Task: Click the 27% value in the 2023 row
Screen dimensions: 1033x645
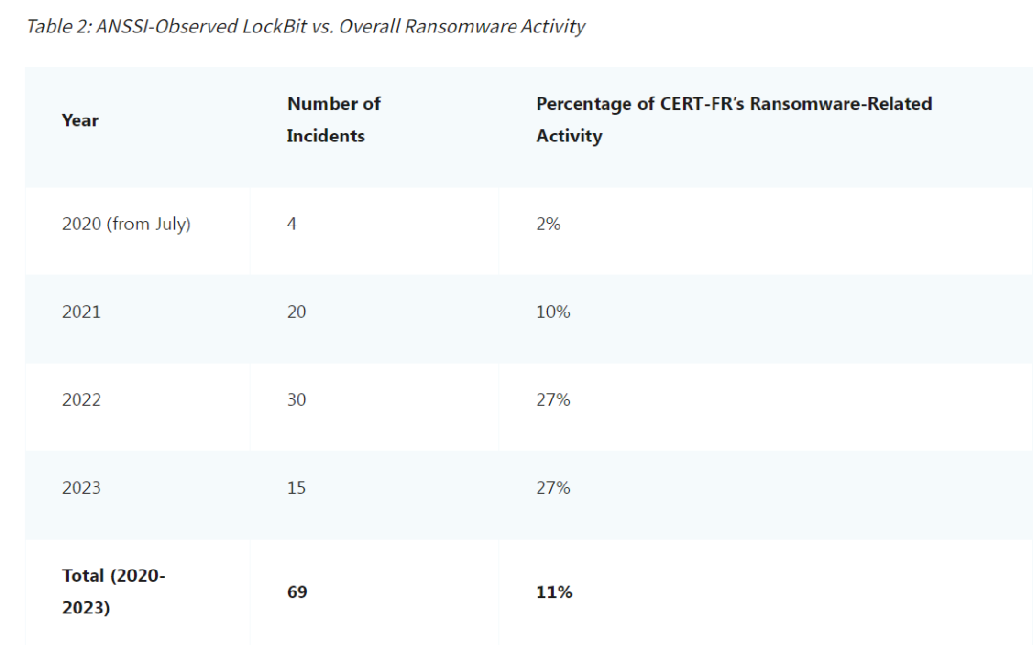Action: coord(553,488)
